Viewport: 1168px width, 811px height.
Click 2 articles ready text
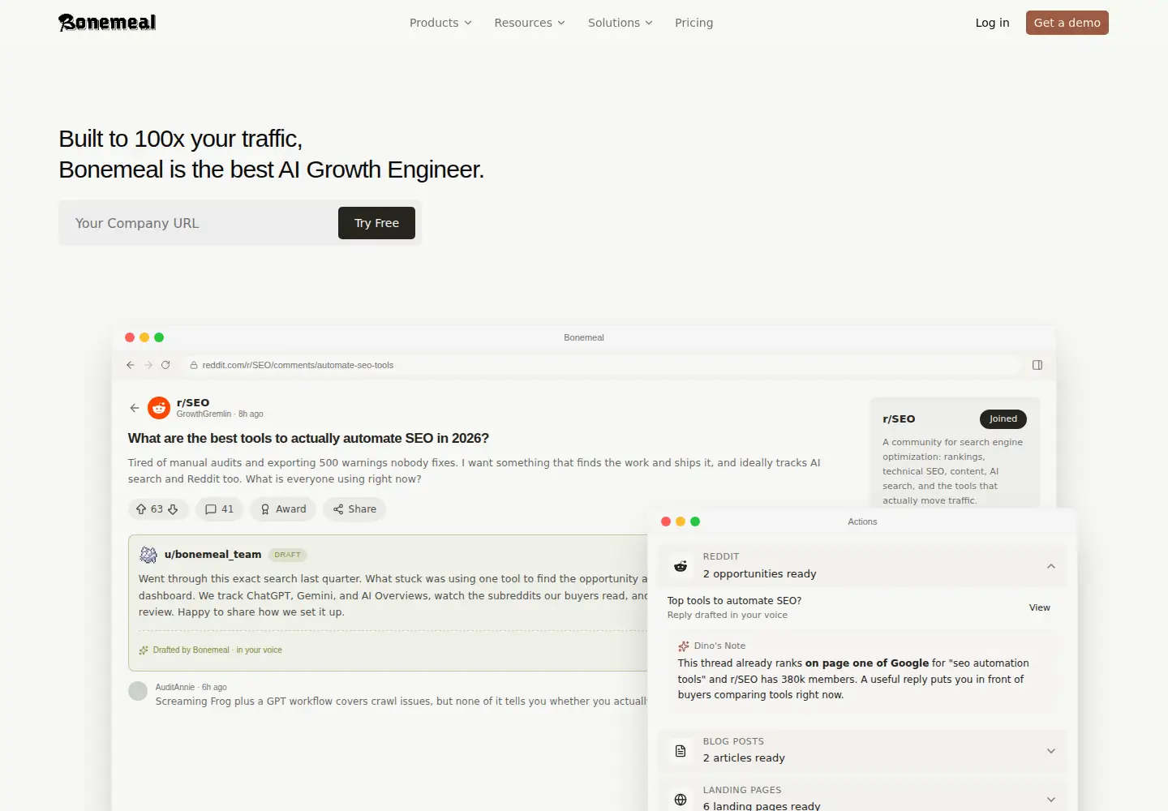click(744, 758)
